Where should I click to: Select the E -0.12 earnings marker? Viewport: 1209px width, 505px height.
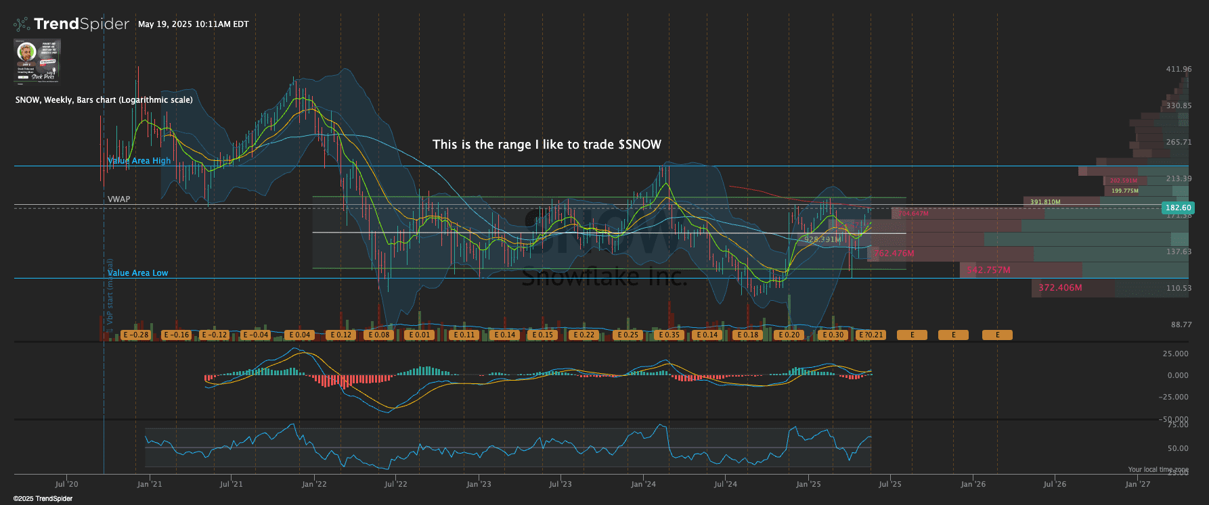[215, 335]
